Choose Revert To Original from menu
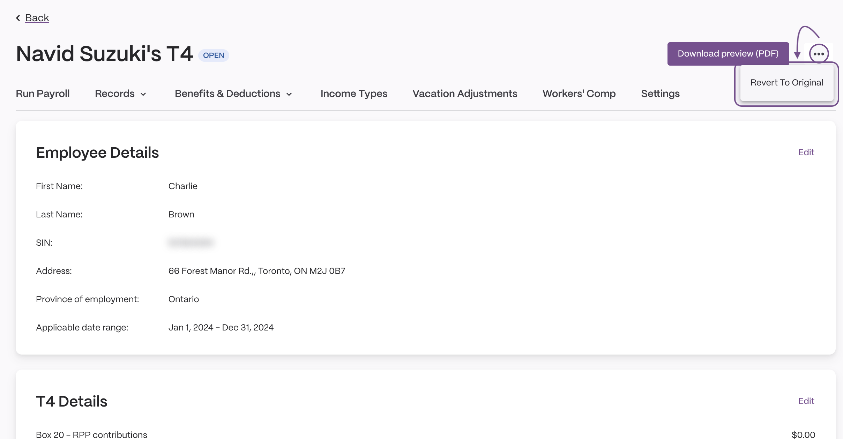This screenshot has height=439, width=843. [x=786, y=83]
